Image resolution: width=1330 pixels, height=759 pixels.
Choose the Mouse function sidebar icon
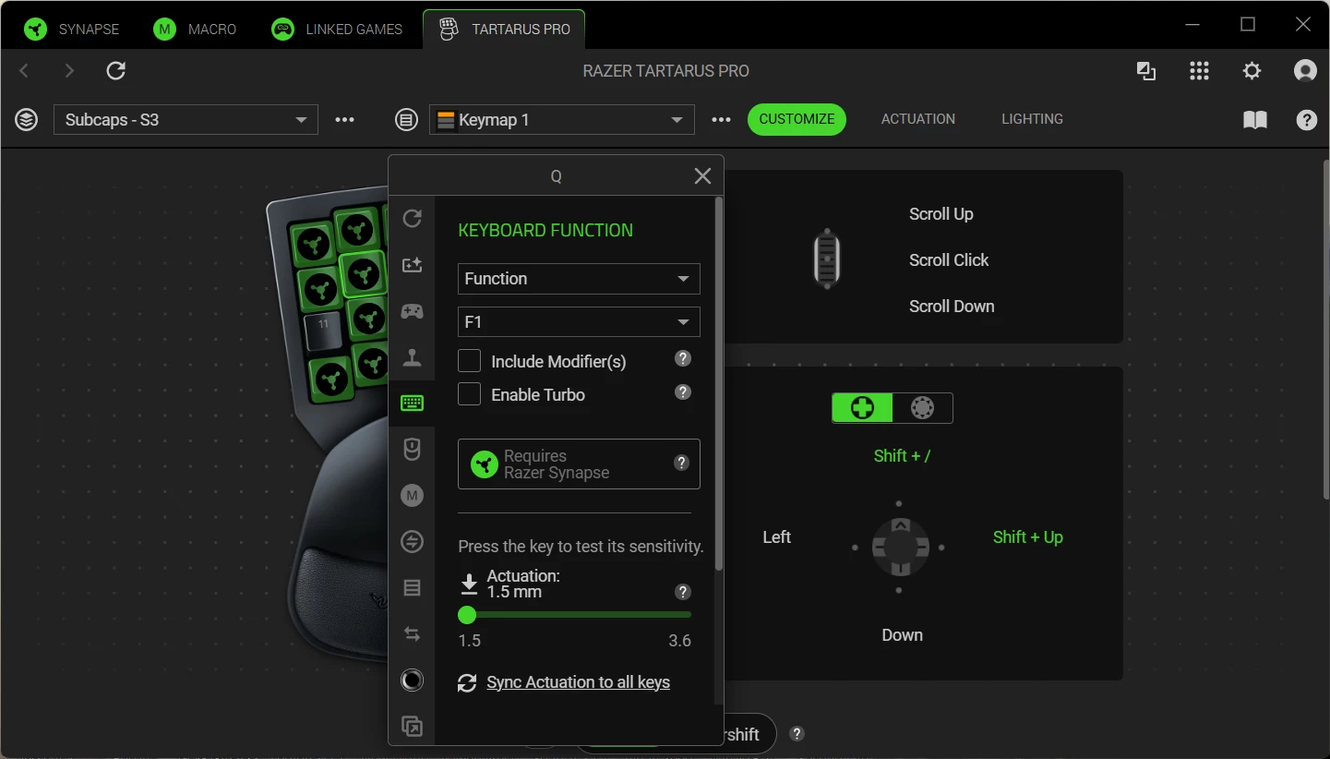(x=412, y=449)
